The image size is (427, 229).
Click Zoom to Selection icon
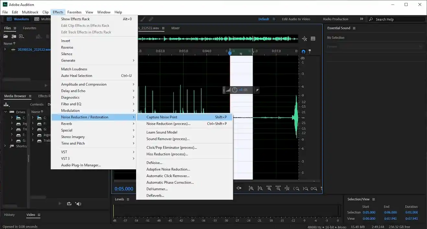314,188
